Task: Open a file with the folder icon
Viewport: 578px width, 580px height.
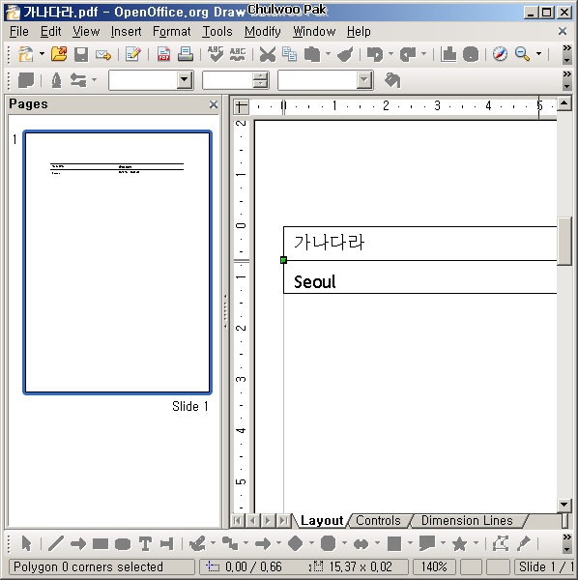Action: coord(59,54)
